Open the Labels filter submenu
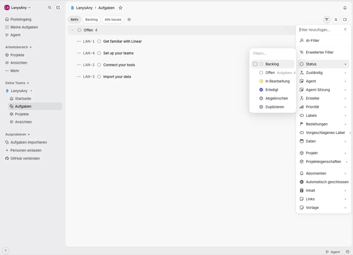353x255 pixels. coord(323,116)
